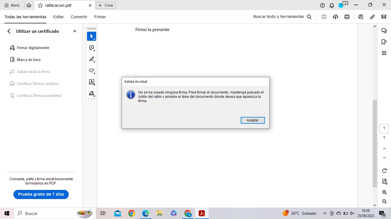Go to previous page chevron
Viewport: 391px width, 219px height.
click(384, 149)
